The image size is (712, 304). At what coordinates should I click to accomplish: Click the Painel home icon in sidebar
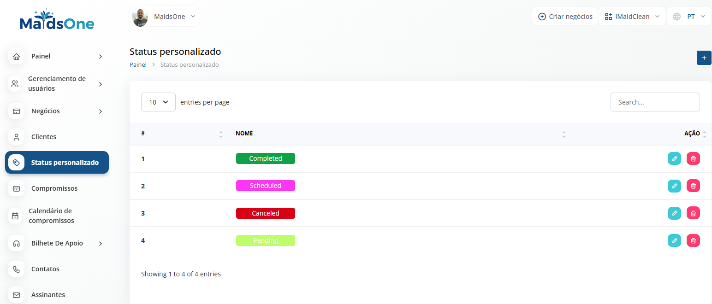pos(16,56)
